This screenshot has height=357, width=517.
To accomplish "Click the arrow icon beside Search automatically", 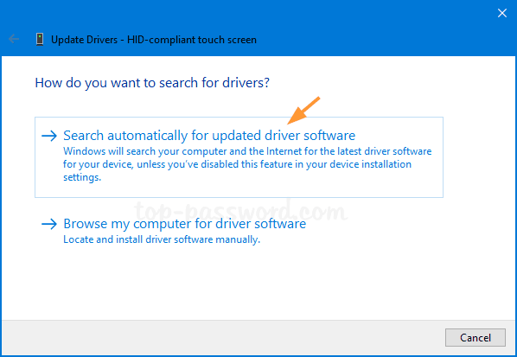I will point(49,136).
